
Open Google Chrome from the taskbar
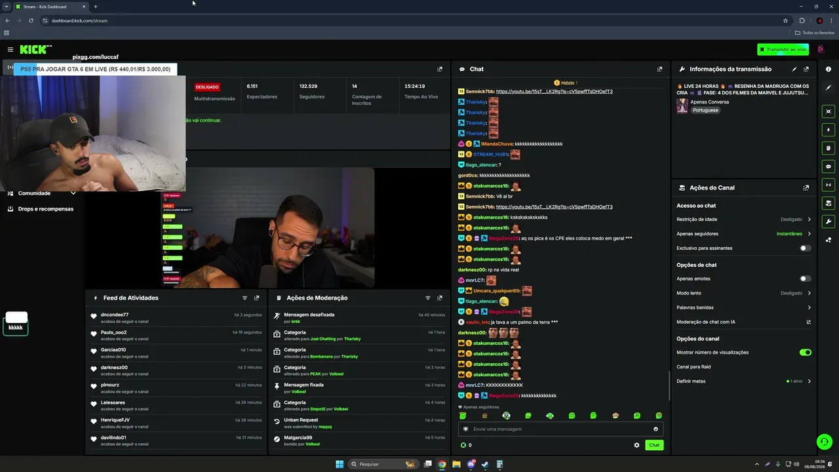point(442,464)
